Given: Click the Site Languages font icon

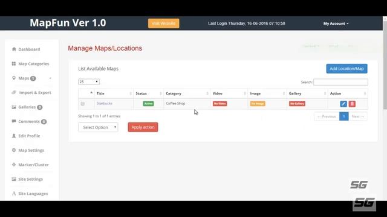Looking at the screenshot, I should (x=14, y=193).
